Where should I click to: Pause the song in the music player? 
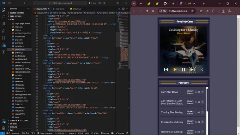184,70
